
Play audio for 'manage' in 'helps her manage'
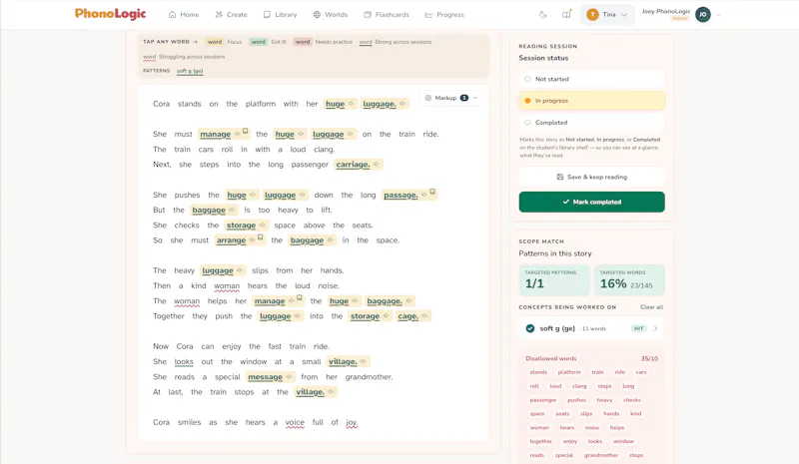point(292,301)
